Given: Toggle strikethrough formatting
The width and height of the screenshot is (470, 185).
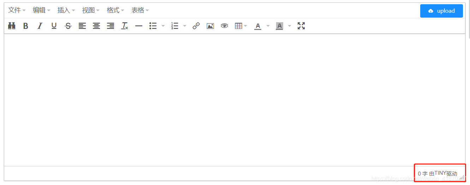Looking at the screenshot, I should click(68, 26).
